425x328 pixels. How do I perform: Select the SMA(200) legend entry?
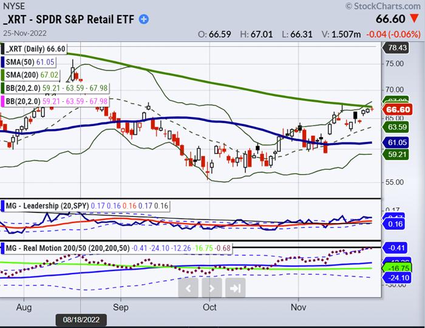coord(26,74)
